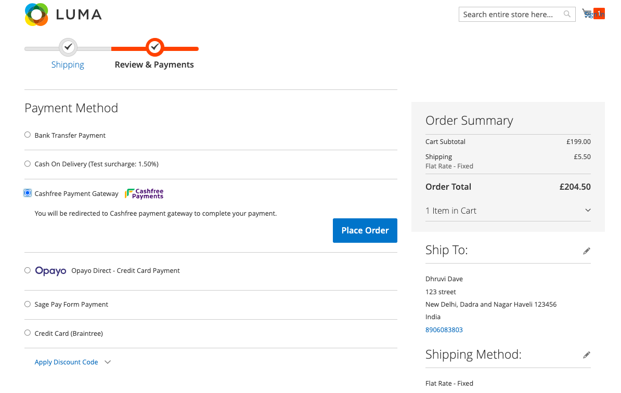Open the shopping cart icon
The height and width of the screenshot is (393, 621).
[x=587, y=14]
